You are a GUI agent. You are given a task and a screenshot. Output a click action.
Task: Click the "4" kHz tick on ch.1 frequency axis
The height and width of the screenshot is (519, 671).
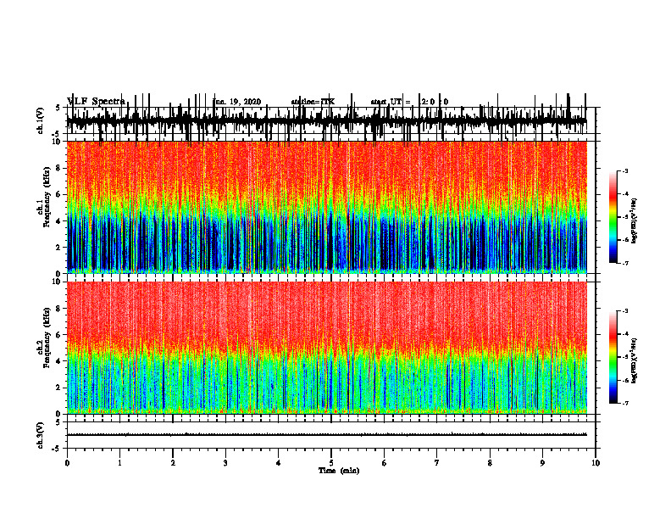tap(59, 221)
